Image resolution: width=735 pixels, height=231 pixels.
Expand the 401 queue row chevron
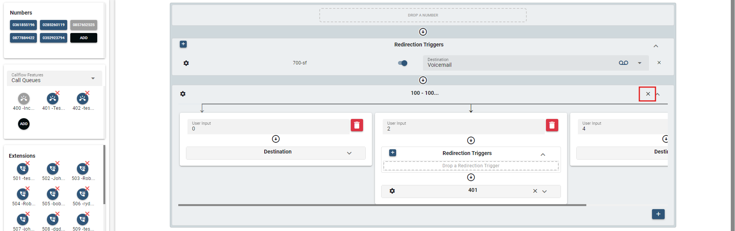pos(544,191)
